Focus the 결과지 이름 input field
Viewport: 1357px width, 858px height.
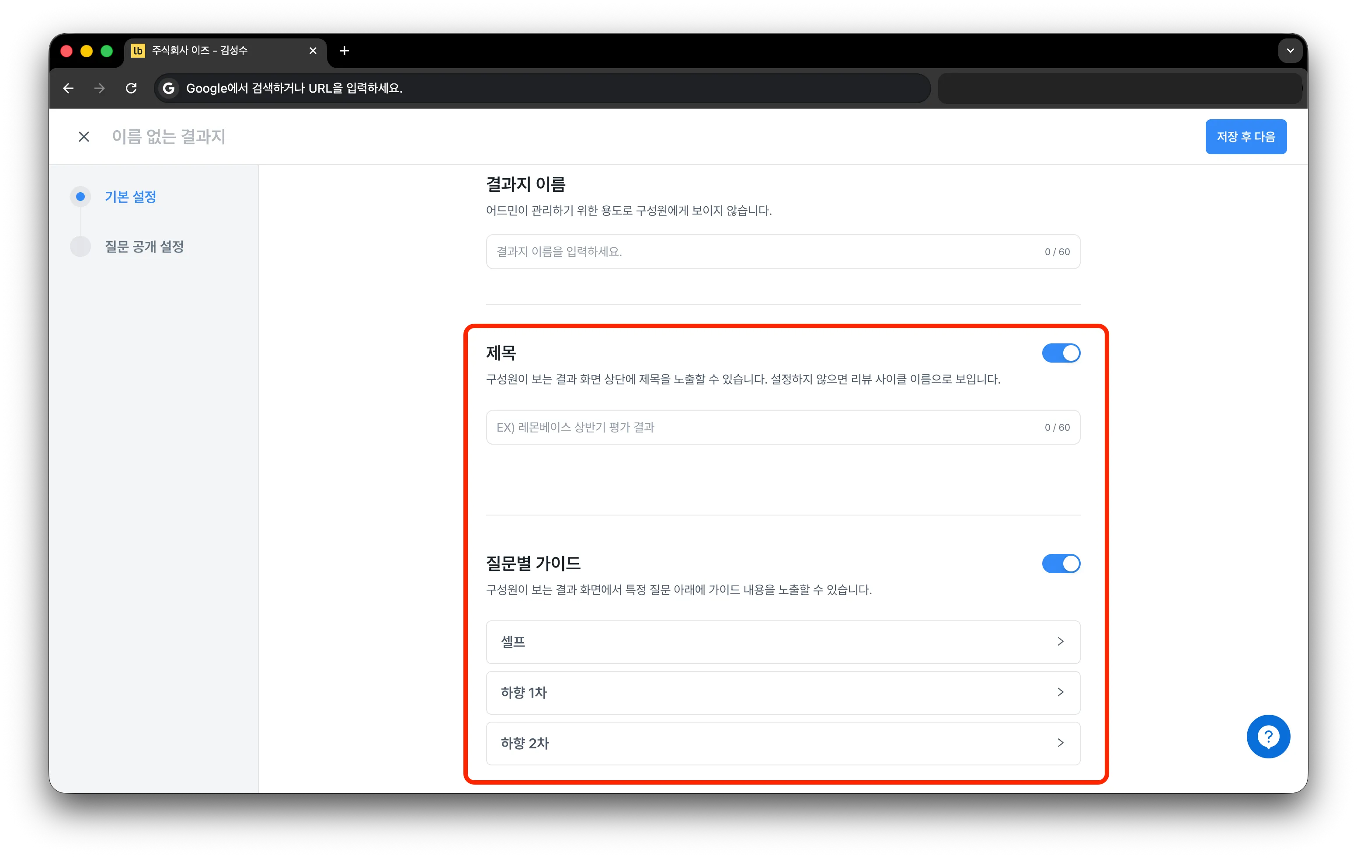783,252
